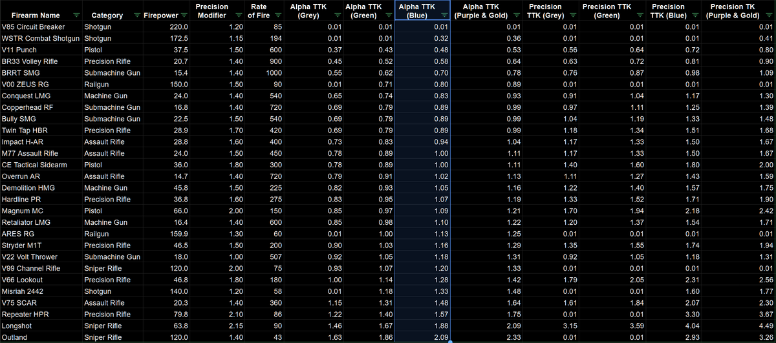Click Alpha TTK (Purple & Gold) value 2.33
Screen dimensions: 776x343
point(513,337)
